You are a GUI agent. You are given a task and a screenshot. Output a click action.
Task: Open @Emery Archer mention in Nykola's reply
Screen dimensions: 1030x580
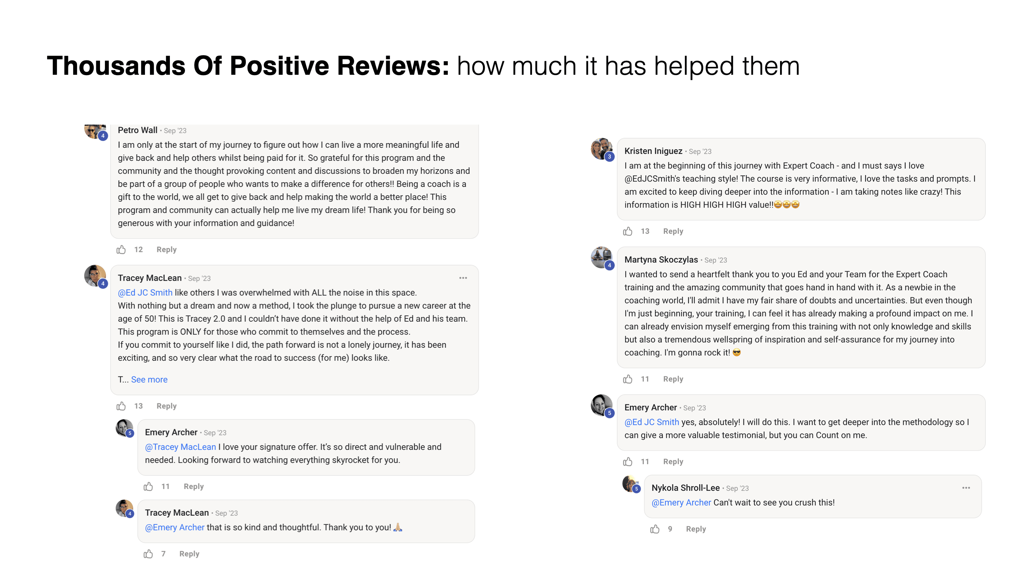click(x=682, y=502)
